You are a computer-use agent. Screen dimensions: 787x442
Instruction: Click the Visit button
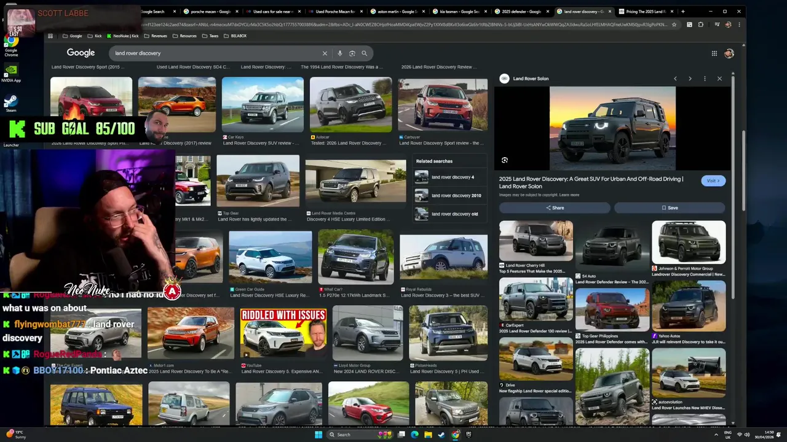[713, 180]
